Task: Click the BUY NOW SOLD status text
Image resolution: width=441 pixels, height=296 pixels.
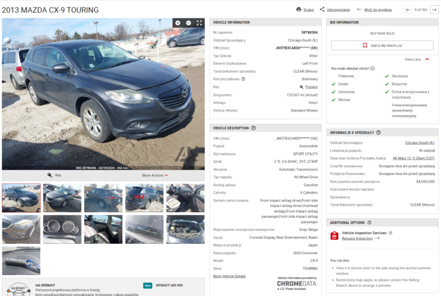Action: (382, 33)
